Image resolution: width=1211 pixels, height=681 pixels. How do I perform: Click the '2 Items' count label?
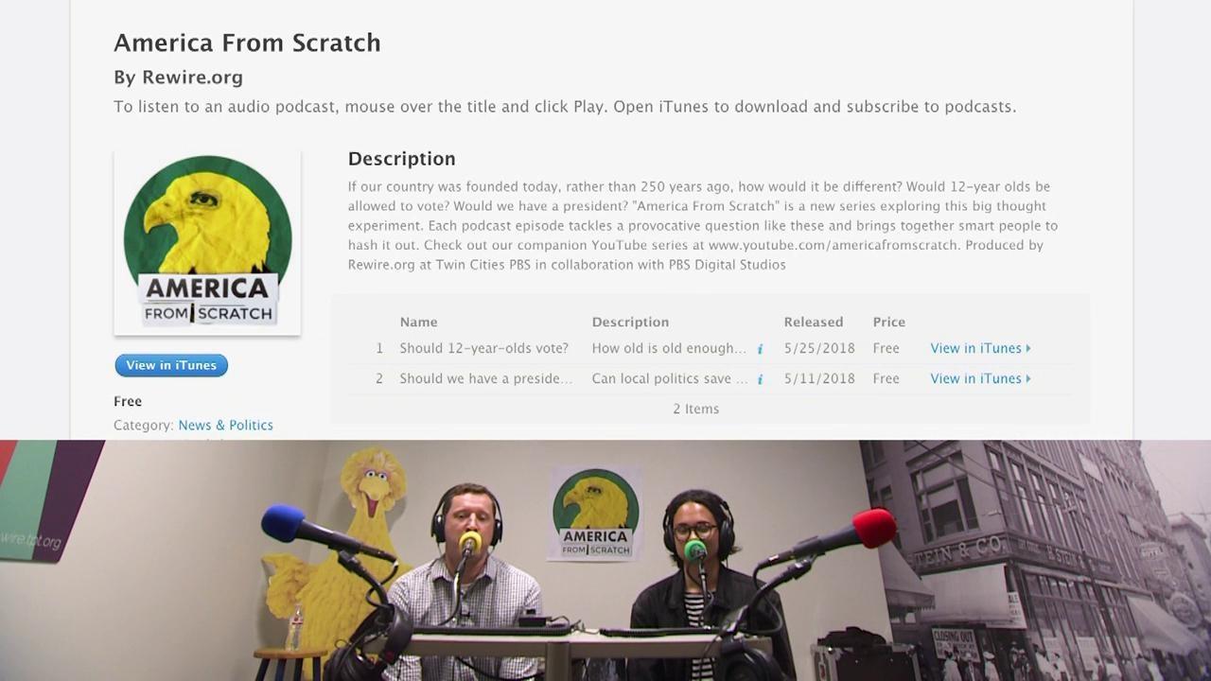coord(695,409)
